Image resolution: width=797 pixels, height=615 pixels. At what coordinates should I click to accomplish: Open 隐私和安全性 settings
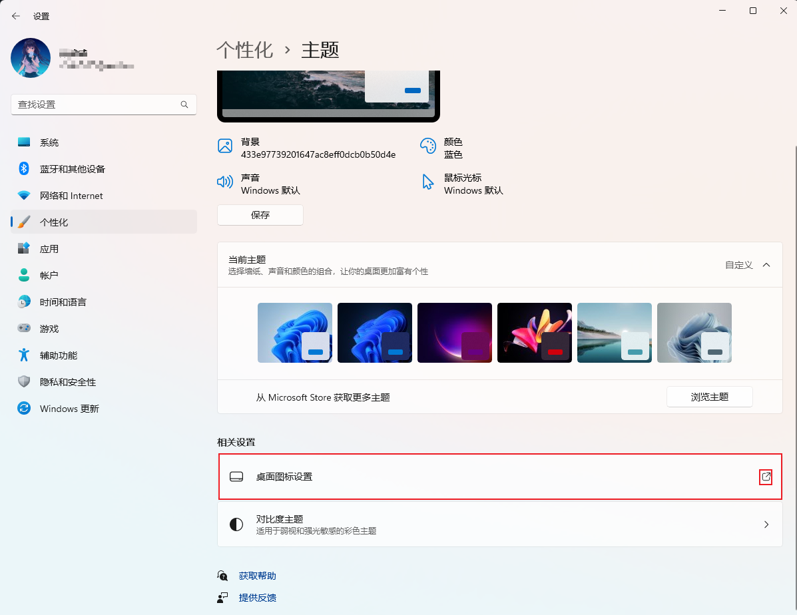(104, 381)
